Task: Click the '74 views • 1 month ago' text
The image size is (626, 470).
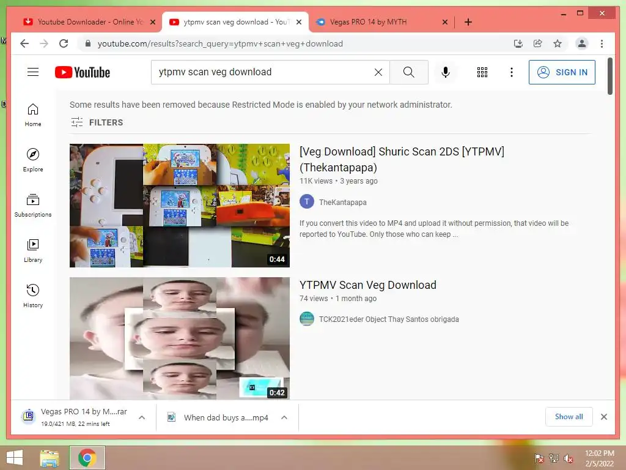Action: click(337, 299)
